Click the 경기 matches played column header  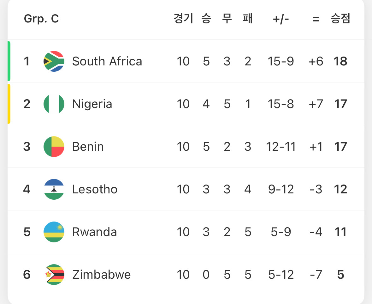[x=183, y=19]
